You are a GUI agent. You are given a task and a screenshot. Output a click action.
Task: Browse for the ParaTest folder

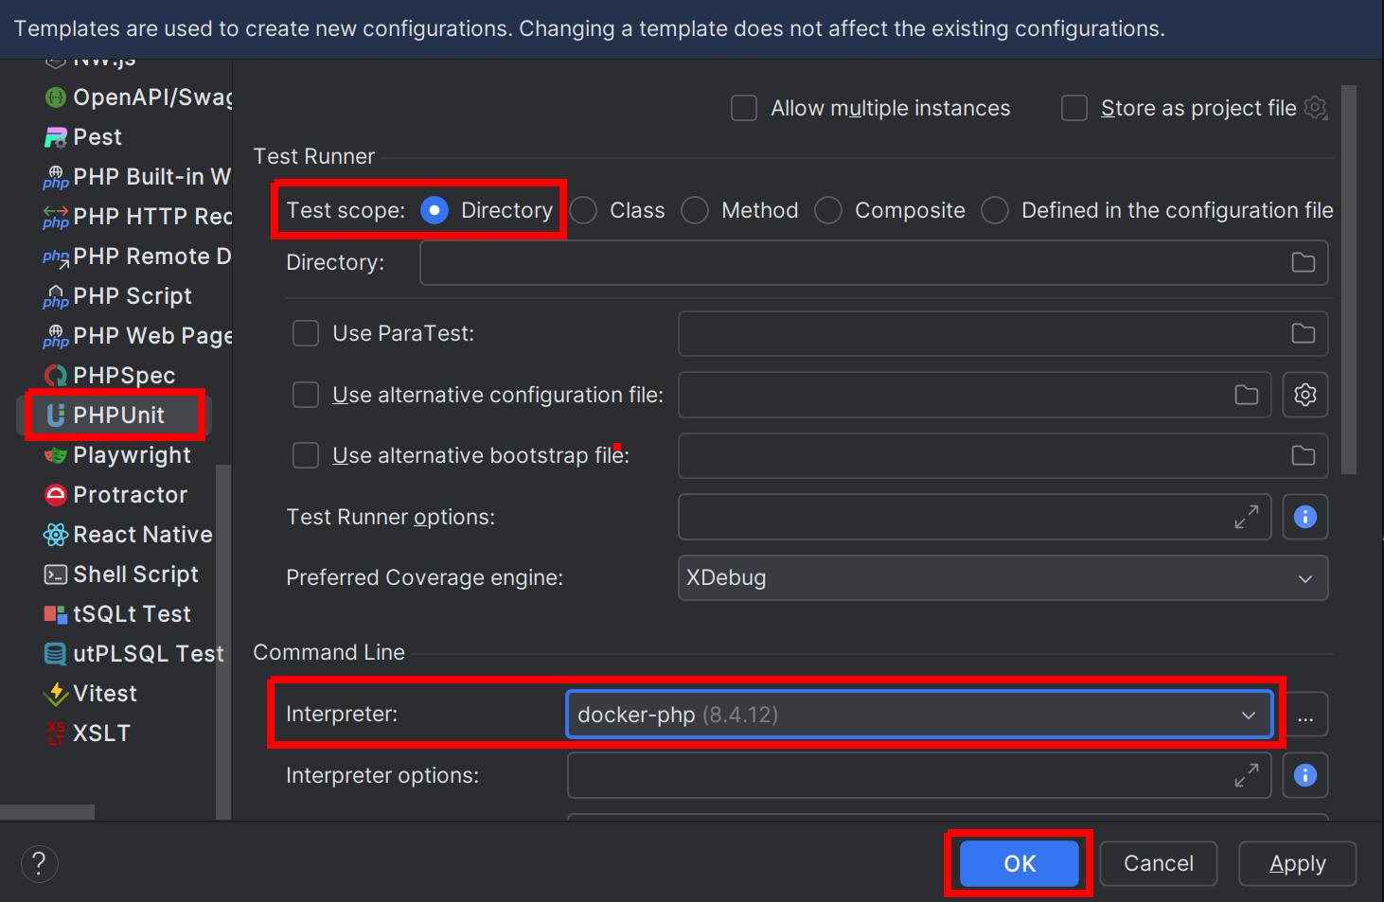1303,333
